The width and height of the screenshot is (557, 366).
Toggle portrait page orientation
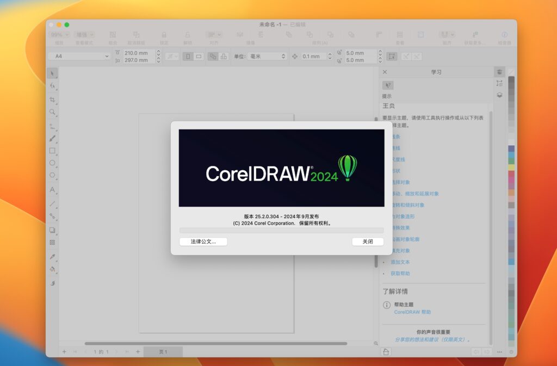point(188,56)
